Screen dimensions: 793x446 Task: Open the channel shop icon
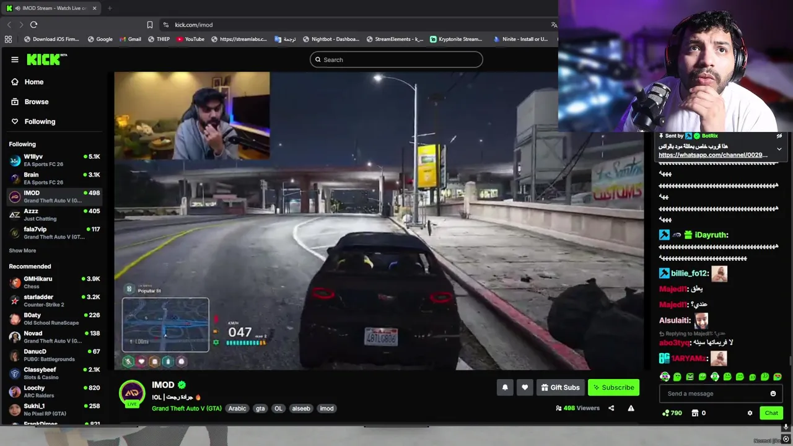[x=695, y=413]
